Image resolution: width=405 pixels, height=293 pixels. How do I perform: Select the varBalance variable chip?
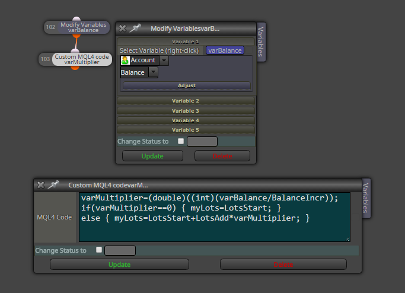pyautogui.click(x=225, y=50)
